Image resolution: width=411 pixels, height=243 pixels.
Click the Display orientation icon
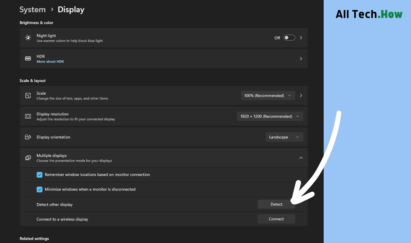pyautogui.click(x=28, y=137)
